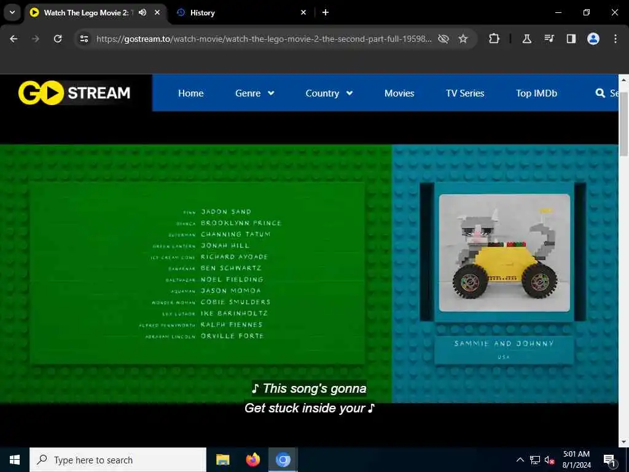Open the media controls icon
Screen dimensions: 629x472
(549, 39)
